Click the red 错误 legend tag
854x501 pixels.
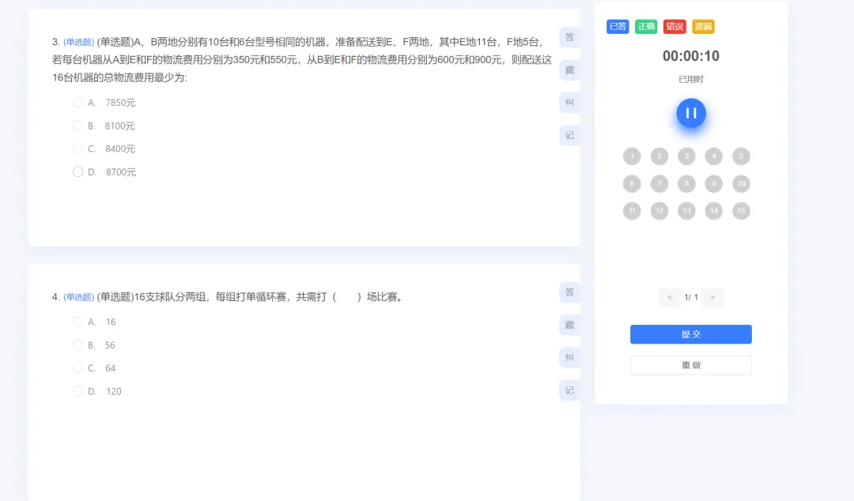coord(675,27)
